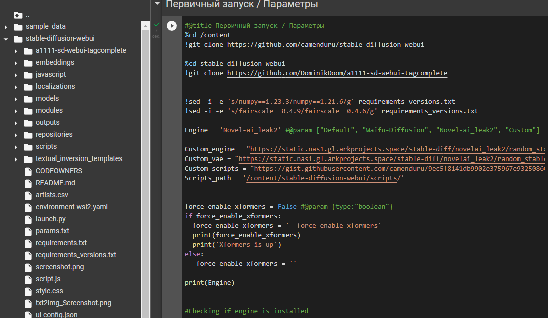Image resolution: width=548 pixels, height=318 pixels.
Task: Select the artists.csv file icon
Action: [28, 195]
